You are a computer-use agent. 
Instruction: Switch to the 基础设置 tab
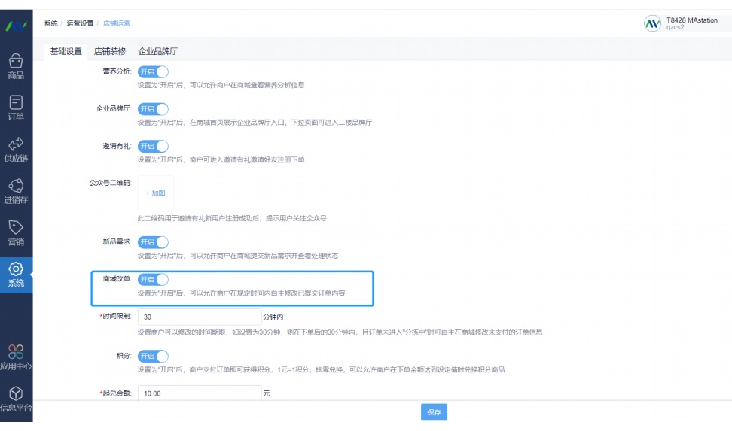coord(66,51)
